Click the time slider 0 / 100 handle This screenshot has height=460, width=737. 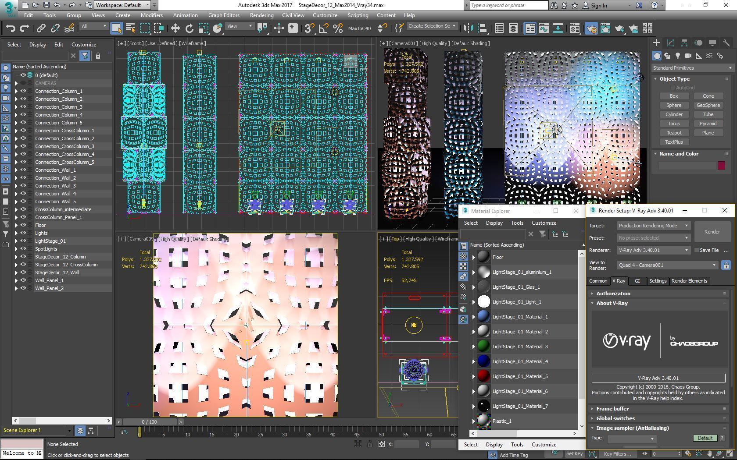(x=149, y=422)
